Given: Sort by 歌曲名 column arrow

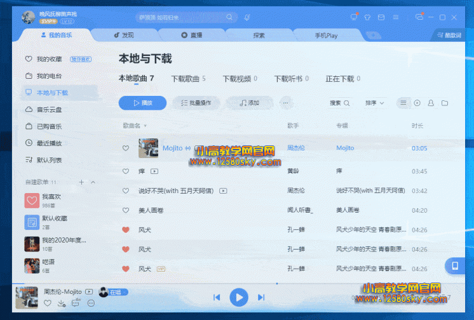Looking at the screenshot, I should tap(146, 126).
